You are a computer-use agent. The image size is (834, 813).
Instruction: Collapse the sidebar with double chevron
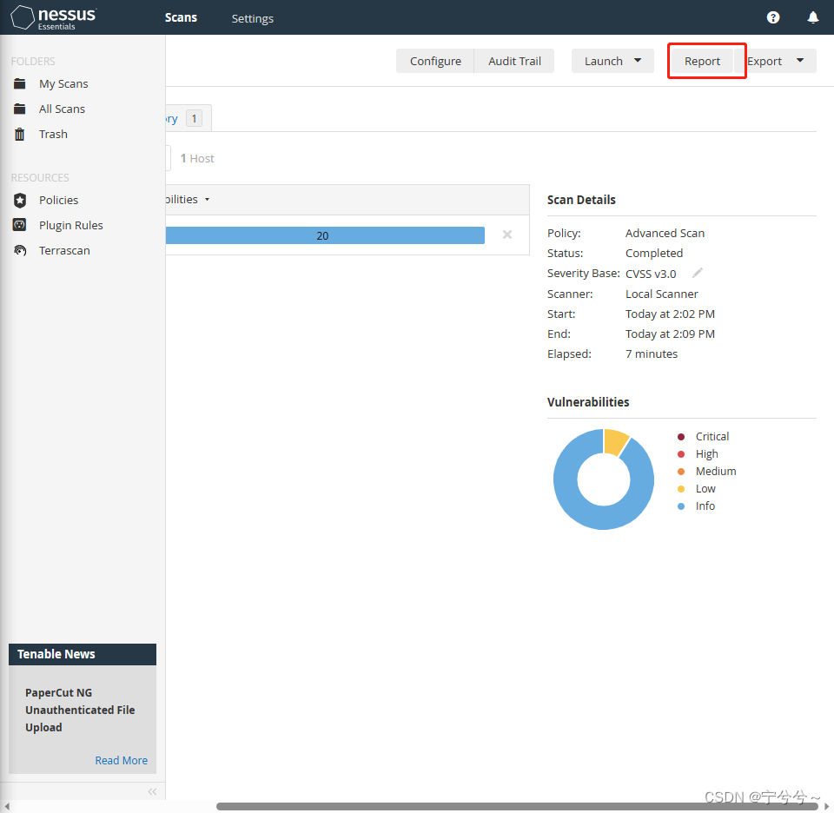tap(152, 791)
